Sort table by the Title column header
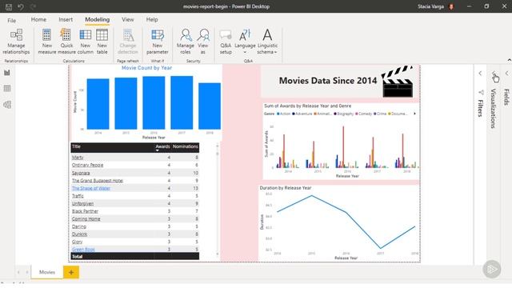Screen dimensions: 512x288 pyautogui.click(x=76, y=146)
